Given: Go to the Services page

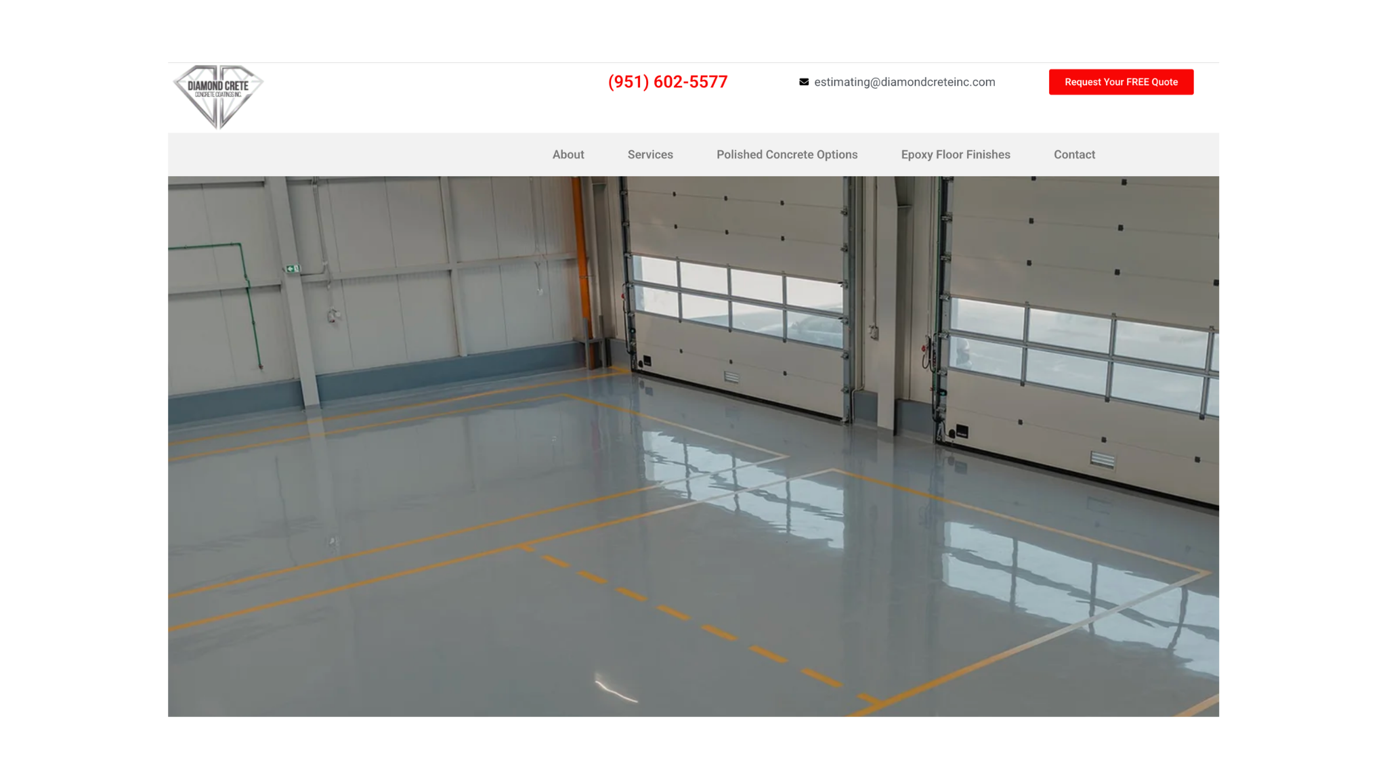Looking at the screenshot, I should tap(650, 154).
